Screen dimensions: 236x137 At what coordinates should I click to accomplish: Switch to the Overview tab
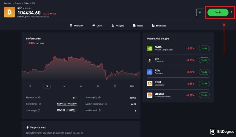click(x=76, y=25)
